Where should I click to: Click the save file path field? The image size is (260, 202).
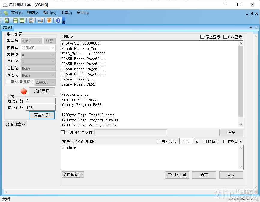click(x=131, y=132)
